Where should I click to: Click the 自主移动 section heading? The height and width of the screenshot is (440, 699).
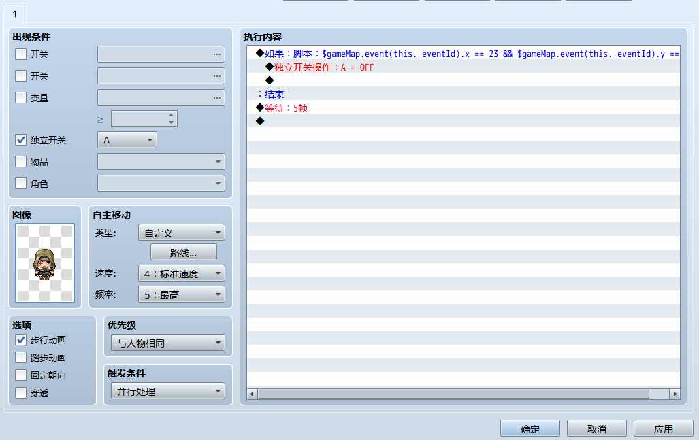coord(112,215)
